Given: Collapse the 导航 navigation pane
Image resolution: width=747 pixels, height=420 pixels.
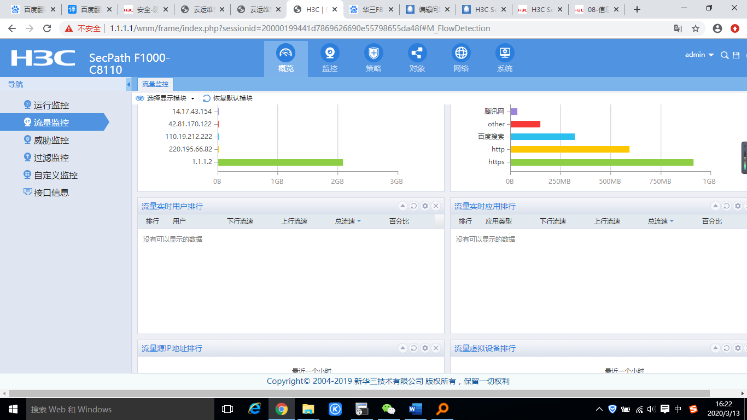Looking at the screenshot, I should coord(129,84).
